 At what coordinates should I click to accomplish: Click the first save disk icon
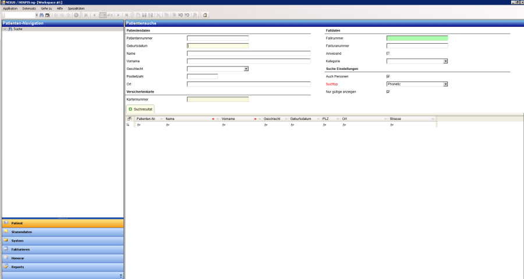point(144,15)
